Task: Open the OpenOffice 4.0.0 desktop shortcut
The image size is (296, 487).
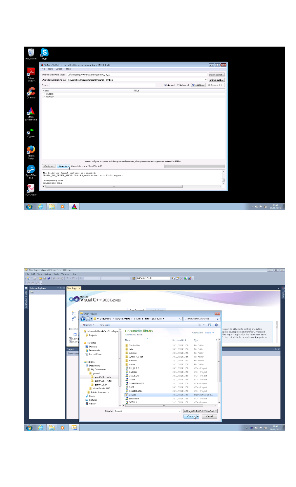Action: coord(31,172)
